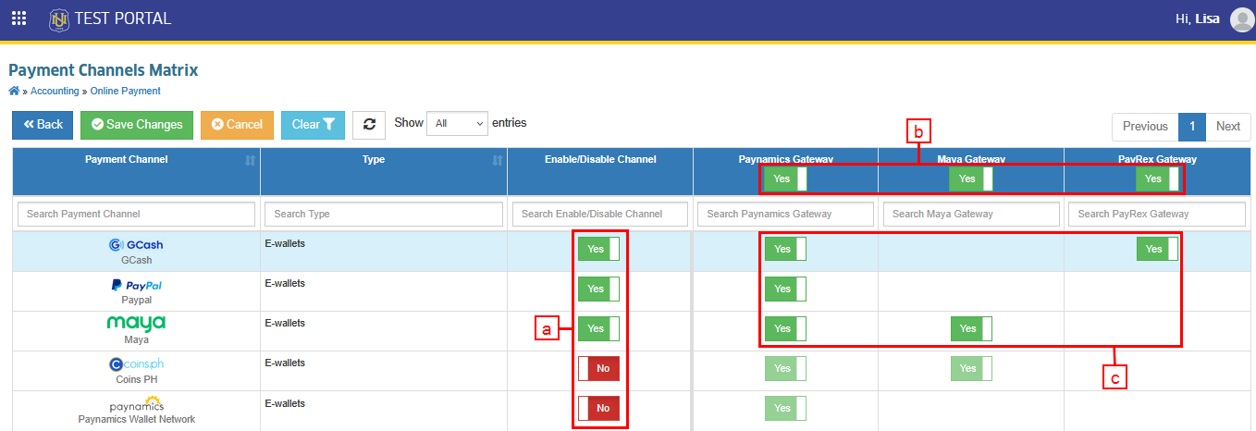
Task: Sort by Payment Channel column arrows
Action: 250,161
